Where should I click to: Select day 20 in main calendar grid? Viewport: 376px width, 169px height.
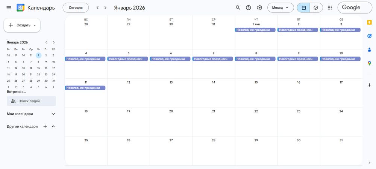(x=171, y=111)
